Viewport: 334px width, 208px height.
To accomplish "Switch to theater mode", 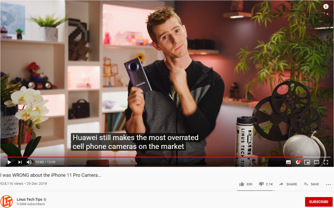I will (x=317, y=162).
